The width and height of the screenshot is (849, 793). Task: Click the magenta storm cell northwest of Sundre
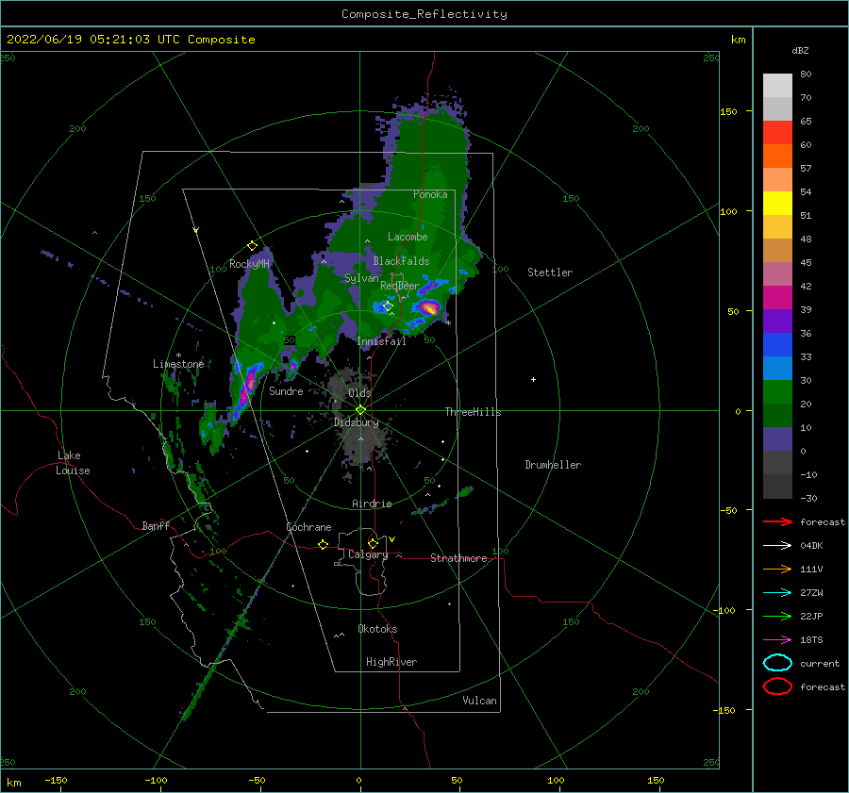pos(250,384)
